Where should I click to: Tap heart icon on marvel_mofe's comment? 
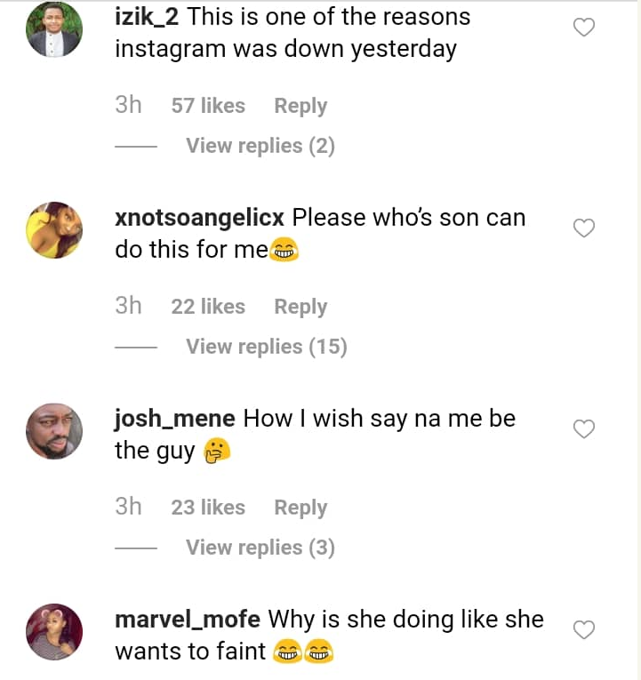coord(583,631)
